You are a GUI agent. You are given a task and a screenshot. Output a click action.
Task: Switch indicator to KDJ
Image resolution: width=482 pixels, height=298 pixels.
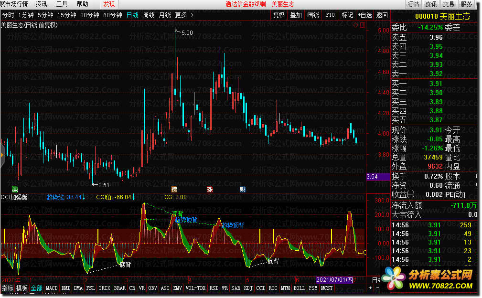pos(248,288)
